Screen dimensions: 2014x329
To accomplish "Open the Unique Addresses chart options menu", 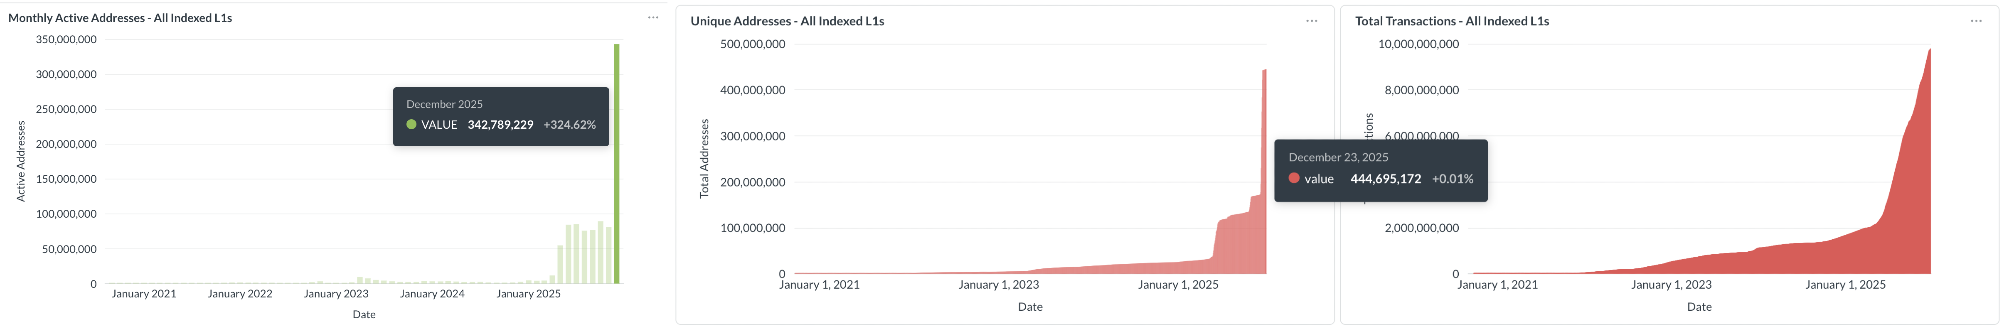I will click(x=1311, y=22).
